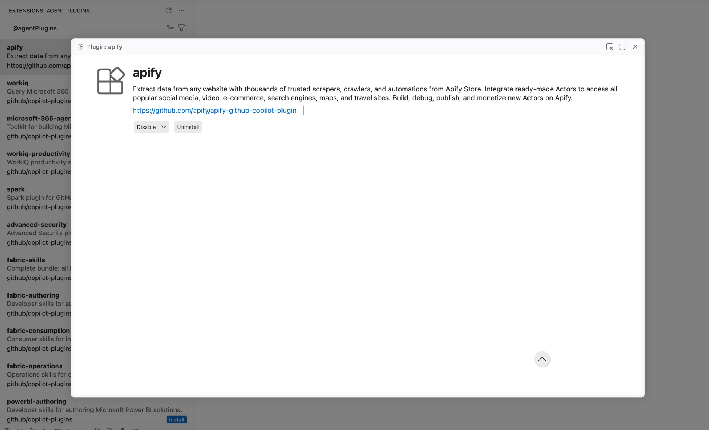Viewport: 709px width, 430px height.
Task: Disable the apify plugin
Action: click(146, 127)
